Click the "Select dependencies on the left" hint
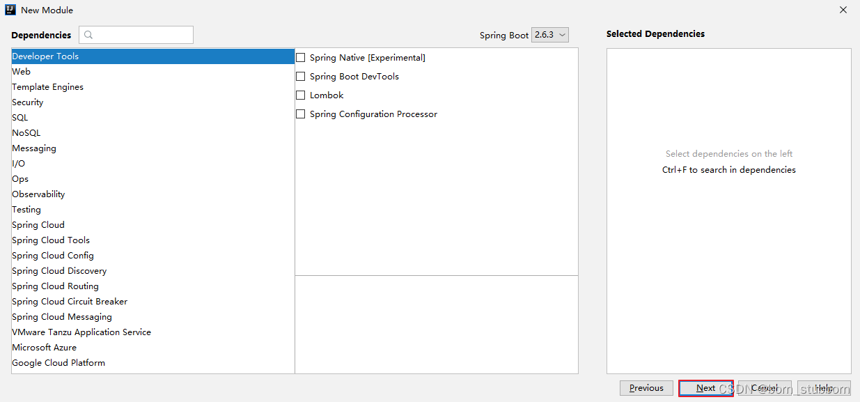Viewport: 860px width, 402px height. [729, 154]
